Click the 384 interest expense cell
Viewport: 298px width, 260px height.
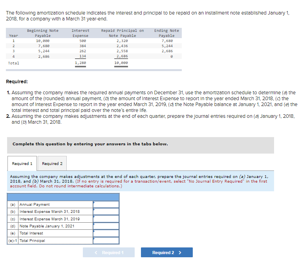pyautogui.click(x=83, y=46)
